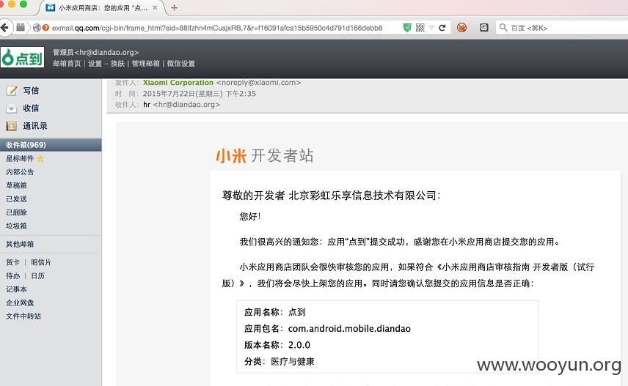Click recipient hr@diandao.org in mail header
This screenshot has width=628, height=386.
pos(186,105)
